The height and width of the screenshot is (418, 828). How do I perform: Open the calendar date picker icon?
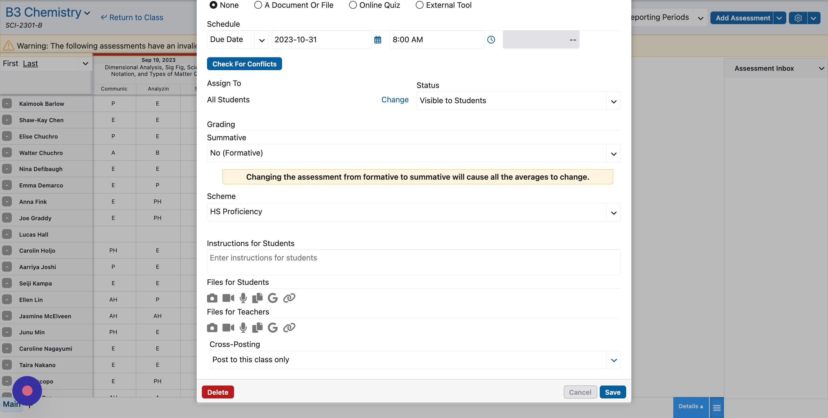378,40
